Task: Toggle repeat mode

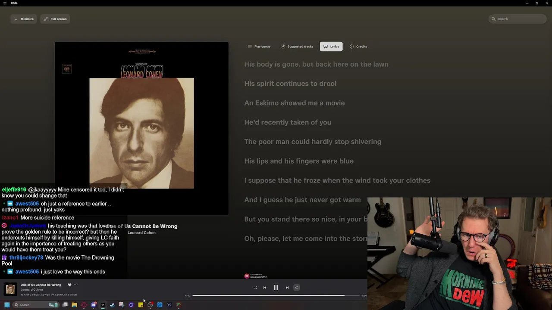Action: [x=296, y=288]
